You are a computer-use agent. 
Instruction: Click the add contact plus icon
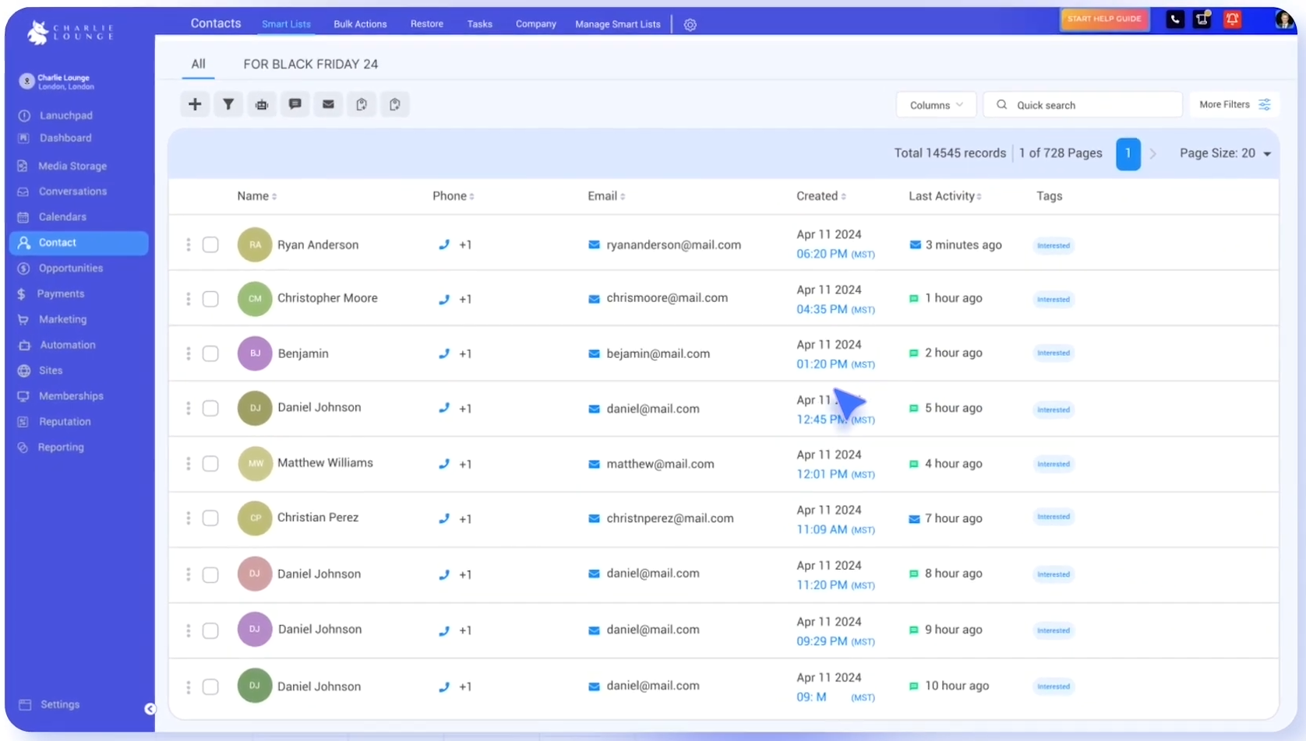click(x=195, y=104)
